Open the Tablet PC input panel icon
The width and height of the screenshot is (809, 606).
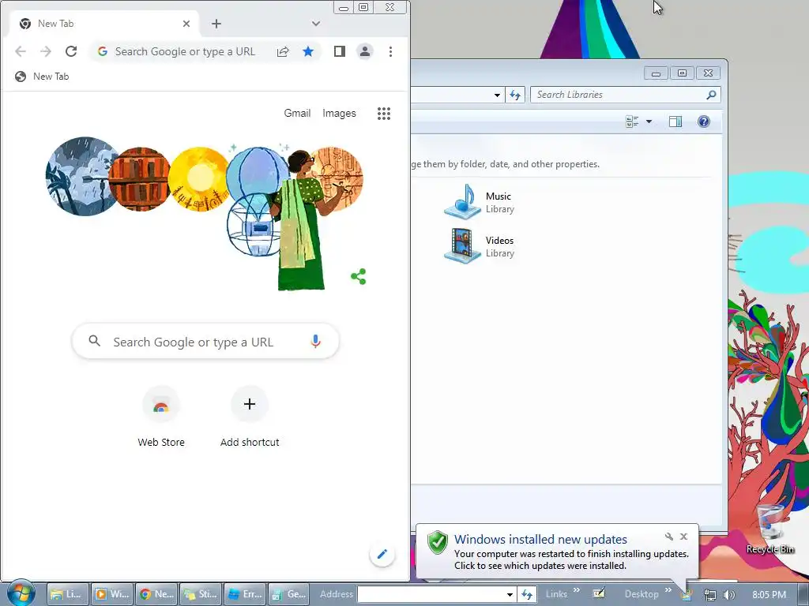[x=599, y=593]
